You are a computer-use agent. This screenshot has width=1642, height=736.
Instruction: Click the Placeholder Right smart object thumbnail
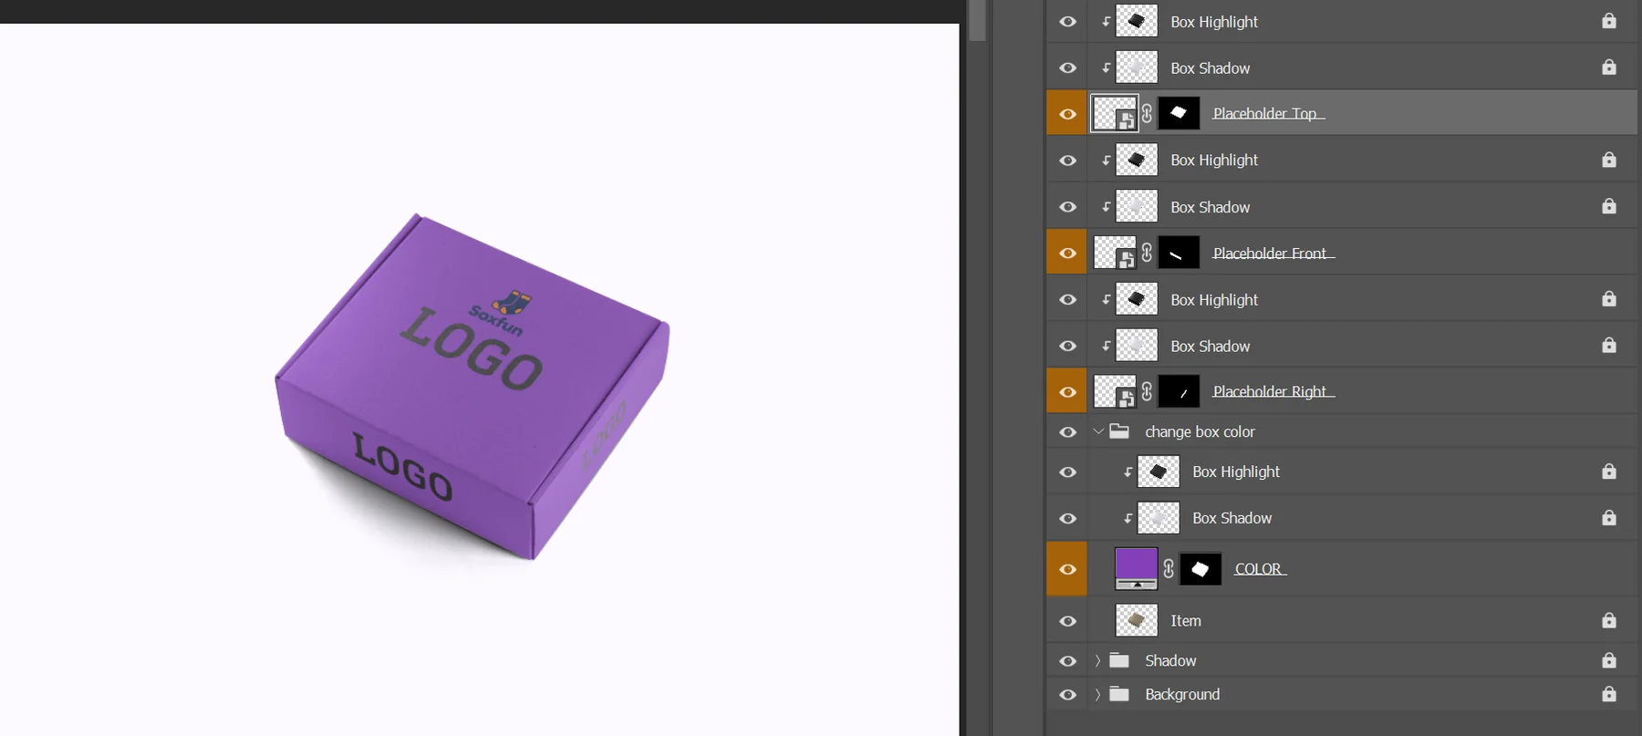coord(1115,391)
